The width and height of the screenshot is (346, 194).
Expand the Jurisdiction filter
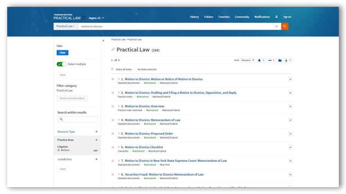tap(96, 159)
